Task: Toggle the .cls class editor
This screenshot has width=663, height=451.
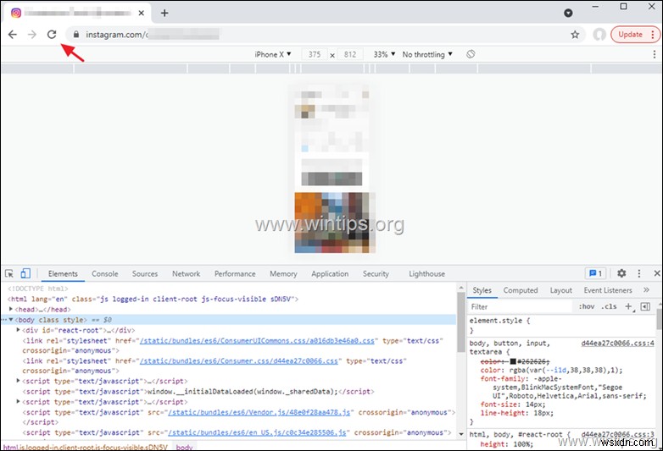Action: (610, 306)
